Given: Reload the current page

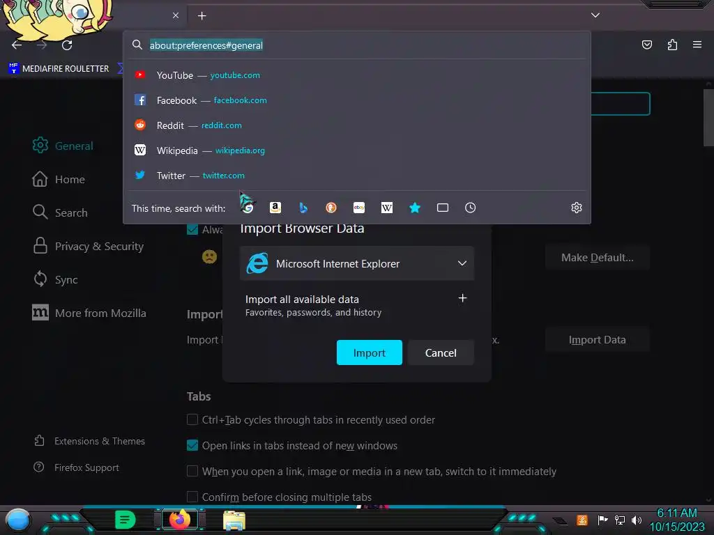Looking at the screenshot, I should (67, 45).
